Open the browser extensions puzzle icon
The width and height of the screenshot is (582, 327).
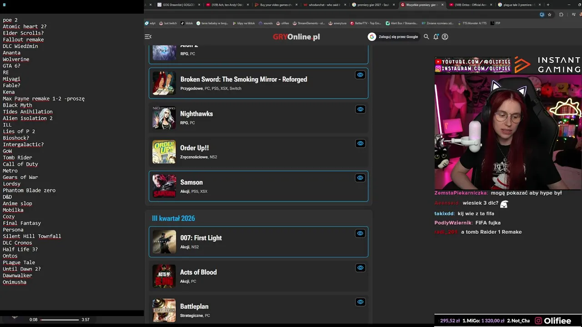(x=561, y=15)
